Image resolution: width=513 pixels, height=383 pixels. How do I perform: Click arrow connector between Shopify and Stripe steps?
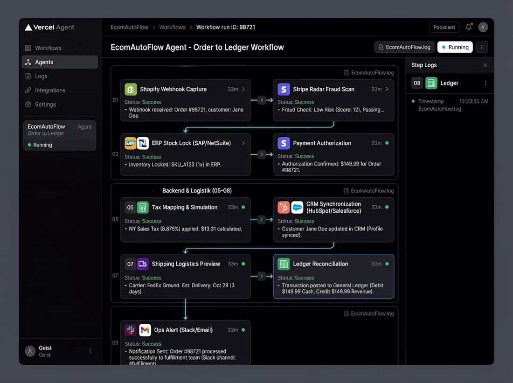click(x=262, y=100)
